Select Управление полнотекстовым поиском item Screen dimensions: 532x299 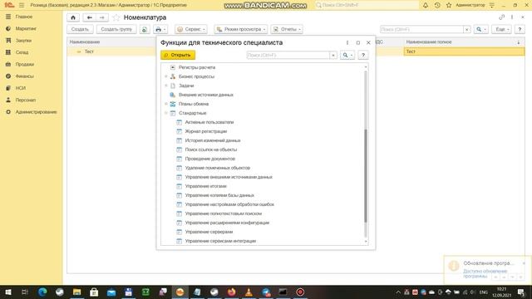[224, 214]
